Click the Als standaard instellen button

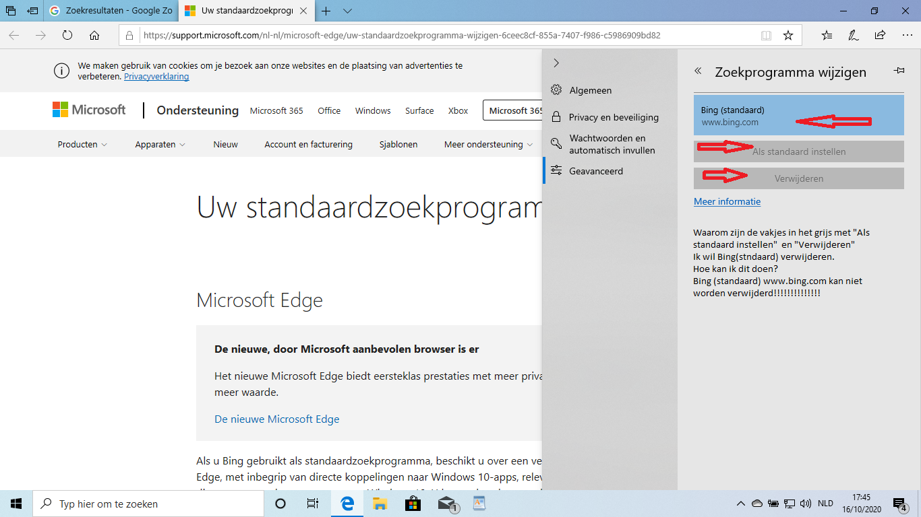click(x=798, y=151)
